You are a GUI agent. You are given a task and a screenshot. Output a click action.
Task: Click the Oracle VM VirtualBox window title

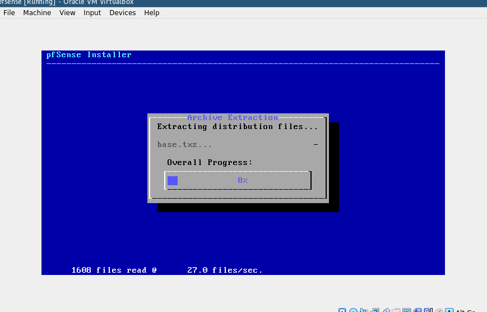pyautogui.click(x=67, y=2)
